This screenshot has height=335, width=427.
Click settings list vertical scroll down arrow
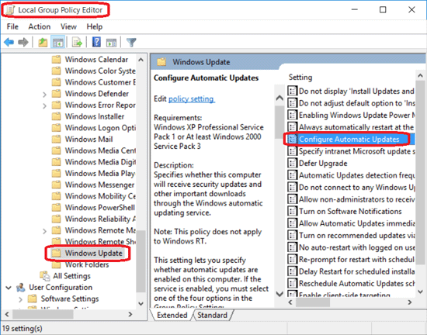click(420, 292)
